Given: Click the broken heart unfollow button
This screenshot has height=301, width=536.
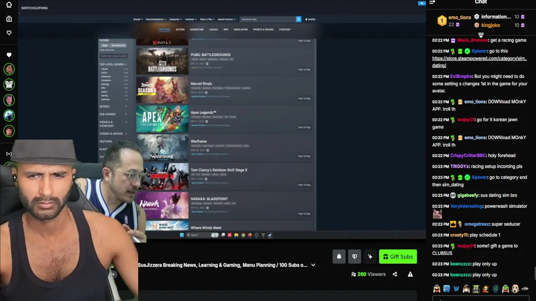Looking at the screenshot, I should (355, 257).
